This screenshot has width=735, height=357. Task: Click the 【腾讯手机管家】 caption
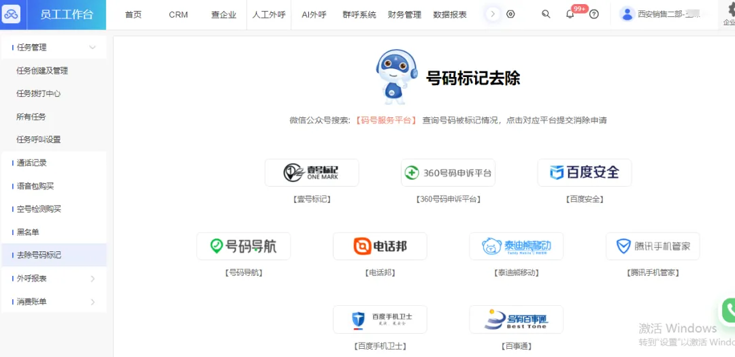coord(653,273)
